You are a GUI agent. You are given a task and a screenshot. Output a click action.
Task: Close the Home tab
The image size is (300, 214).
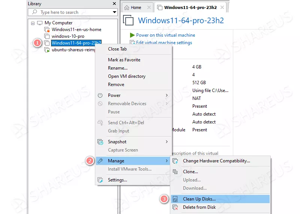149,7
